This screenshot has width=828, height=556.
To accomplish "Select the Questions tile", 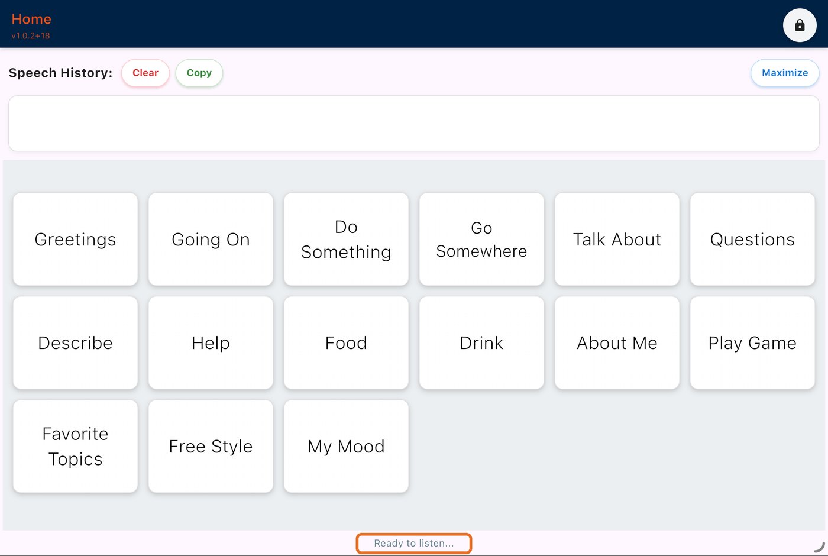I will tap(753, 239).
